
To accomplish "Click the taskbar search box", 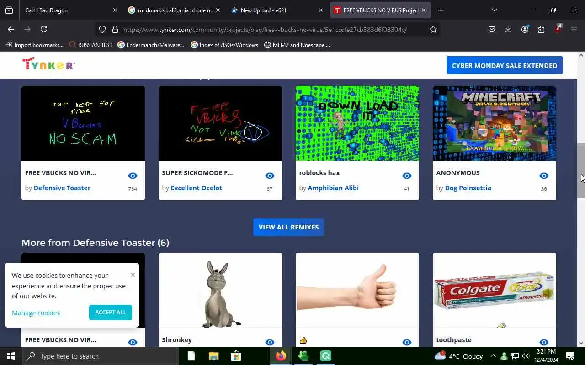I will click(x=101, y=356).
